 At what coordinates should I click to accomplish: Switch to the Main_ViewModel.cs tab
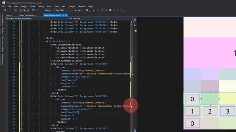(28, 15)
